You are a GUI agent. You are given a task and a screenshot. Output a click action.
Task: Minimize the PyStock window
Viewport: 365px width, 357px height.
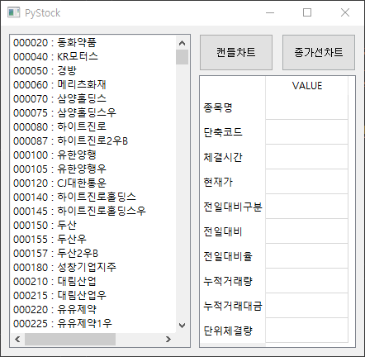coord(270,12)
